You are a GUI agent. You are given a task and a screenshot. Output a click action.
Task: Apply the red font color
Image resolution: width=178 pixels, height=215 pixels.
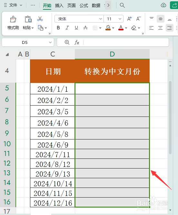pos(121,28)
